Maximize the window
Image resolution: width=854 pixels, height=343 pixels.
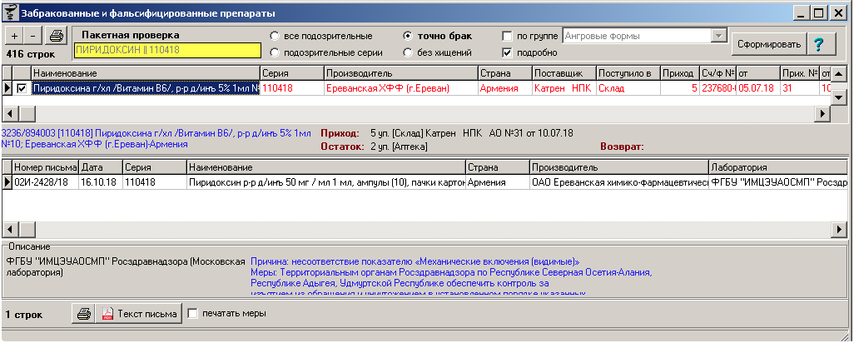818,13
